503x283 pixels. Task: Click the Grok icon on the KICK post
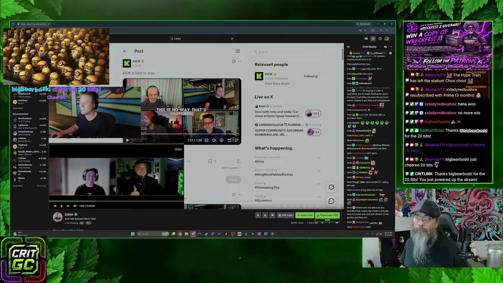234,61
